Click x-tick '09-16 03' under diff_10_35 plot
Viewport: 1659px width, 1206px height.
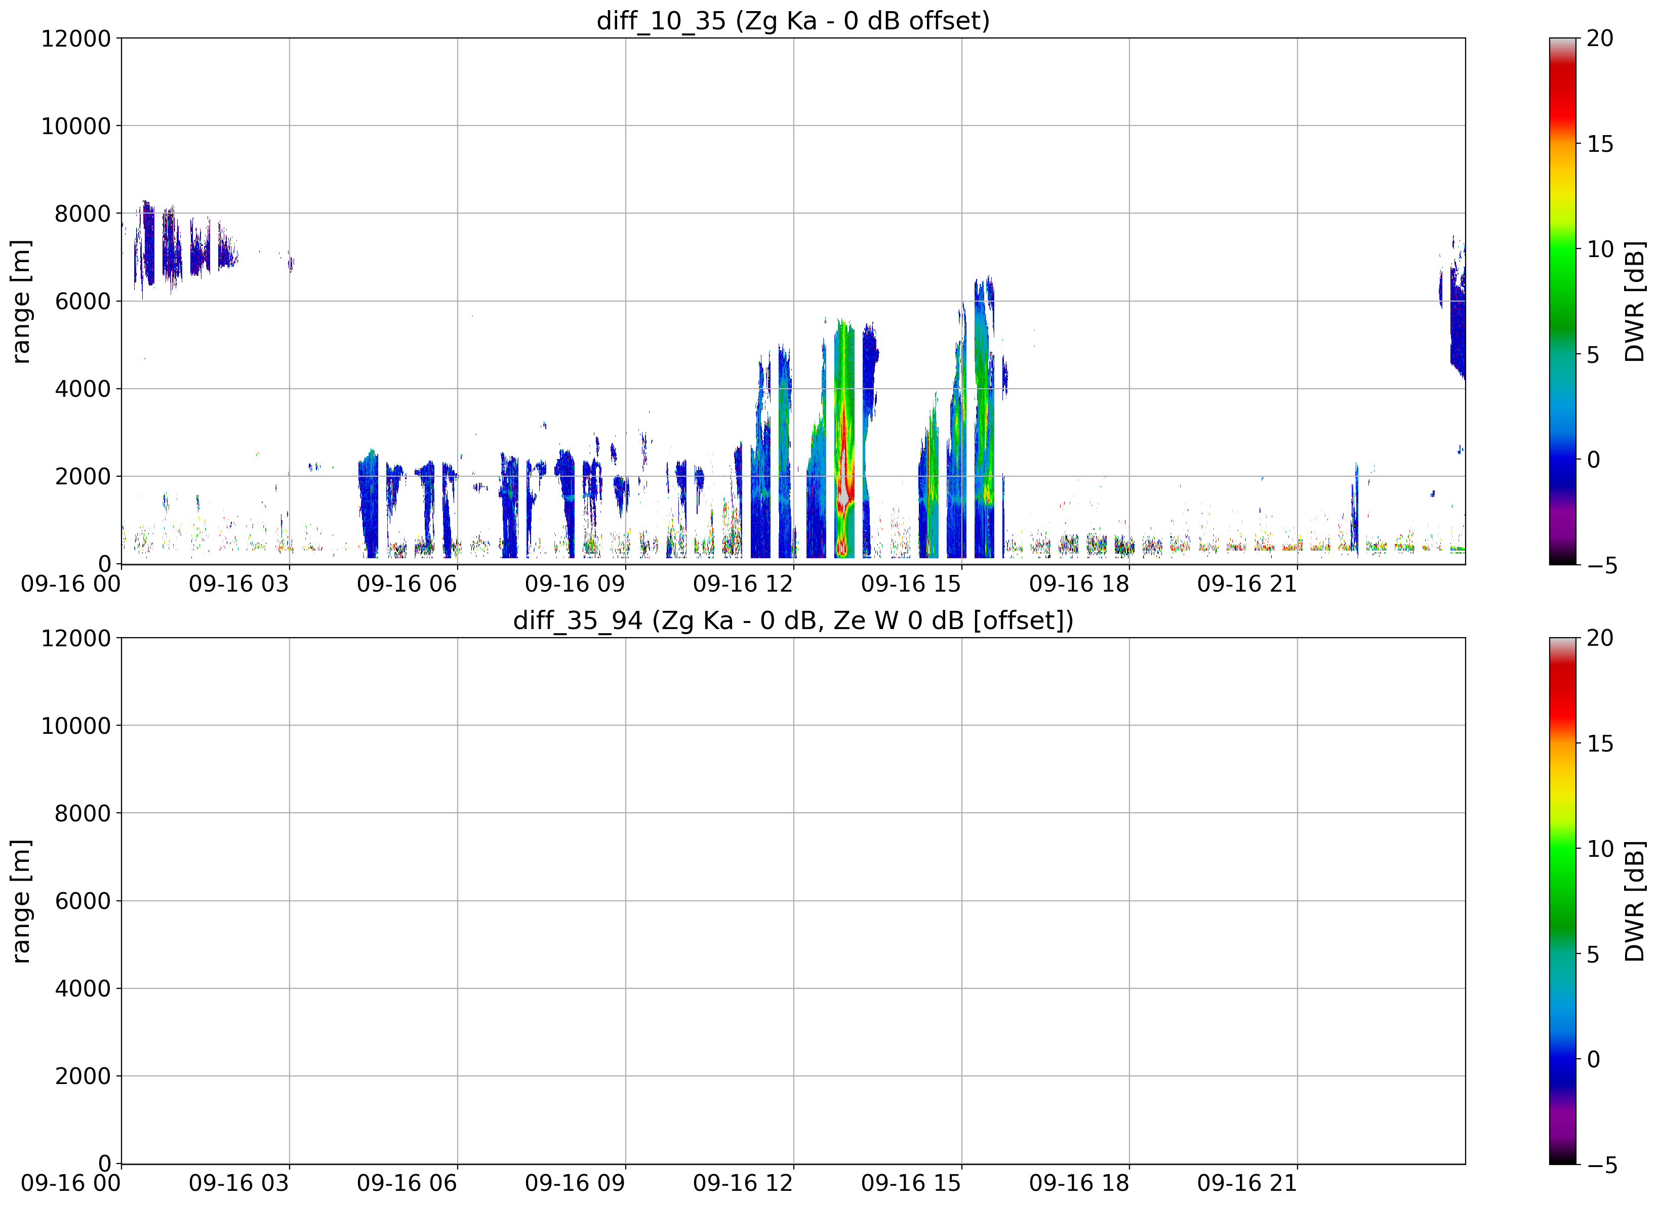(x=239, y=584)
